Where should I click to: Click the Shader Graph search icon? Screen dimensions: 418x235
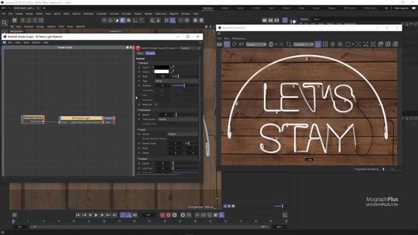coord(201,42)
